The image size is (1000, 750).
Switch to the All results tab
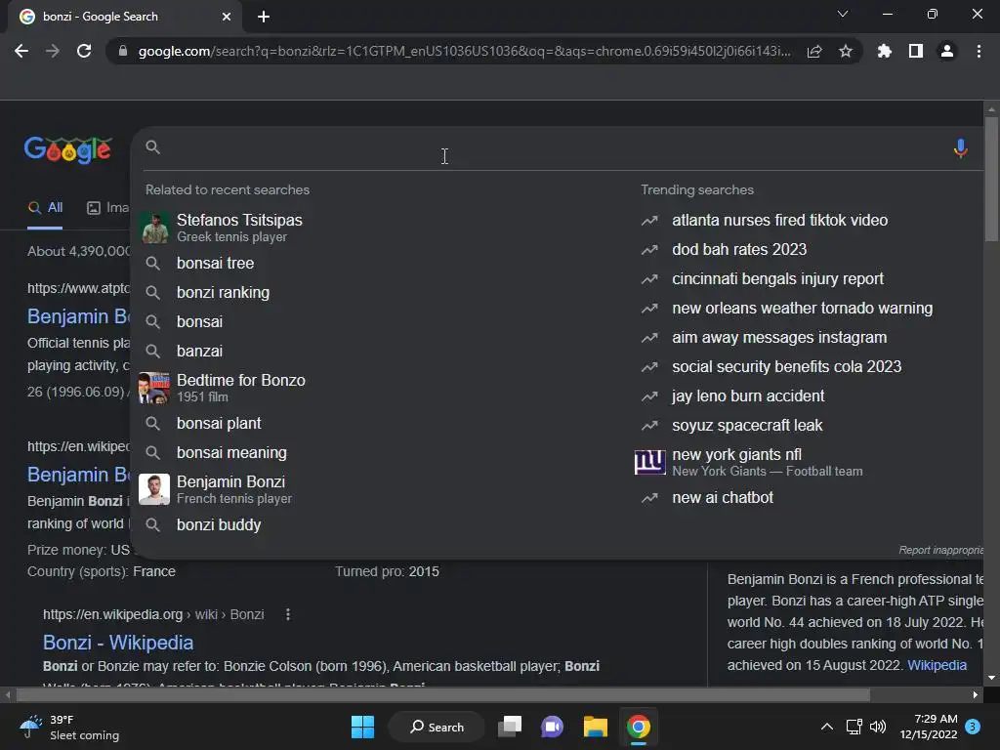coord(45,207)
